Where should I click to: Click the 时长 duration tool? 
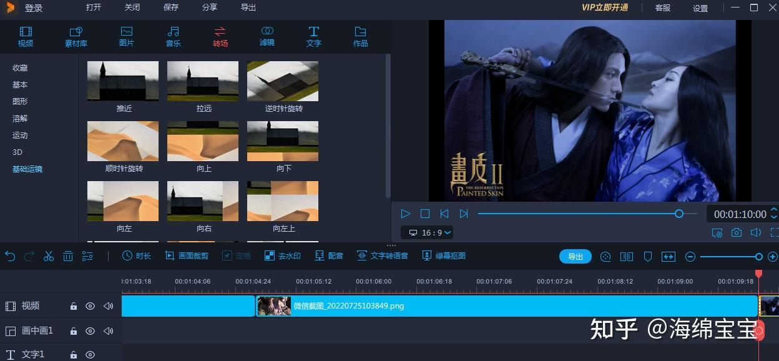[136, 255]
